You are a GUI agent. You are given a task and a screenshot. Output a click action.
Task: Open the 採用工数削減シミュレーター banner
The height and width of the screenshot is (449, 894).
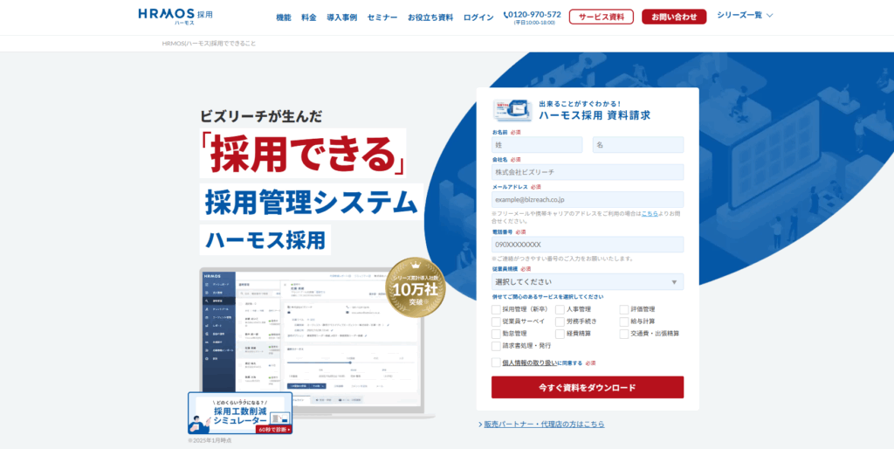click(240, 413)
